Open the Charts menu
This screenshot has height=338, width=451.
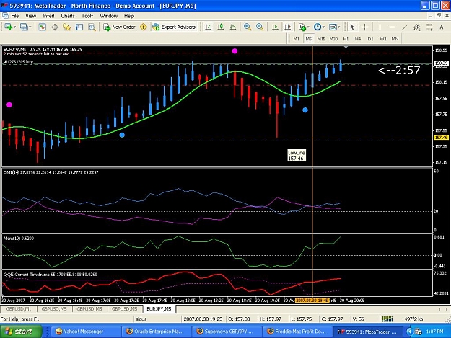coord(68,16)
